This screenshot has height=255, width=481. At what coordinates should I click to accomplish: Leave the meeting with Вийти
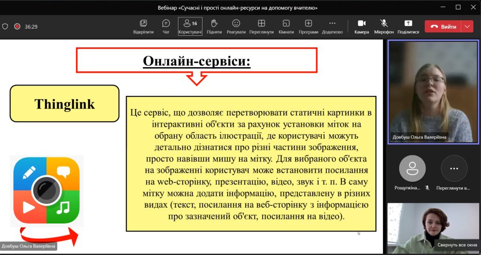(443, 27)
